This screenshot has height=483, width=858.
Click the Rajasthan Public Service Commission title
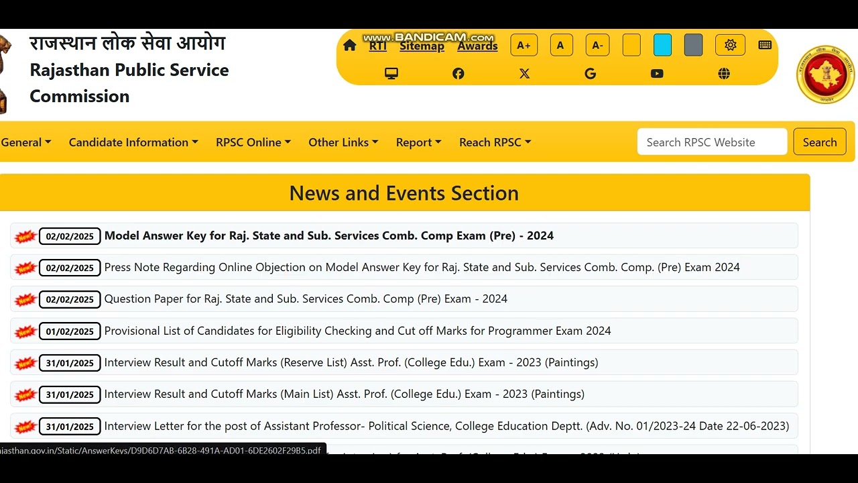[x=129, y=83]
